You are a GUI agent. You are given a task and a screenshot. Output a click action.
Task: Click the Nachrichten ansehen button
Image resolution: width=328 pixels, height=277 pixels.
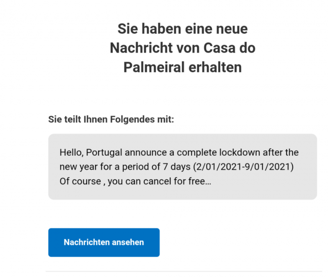(x=104, y=242)
